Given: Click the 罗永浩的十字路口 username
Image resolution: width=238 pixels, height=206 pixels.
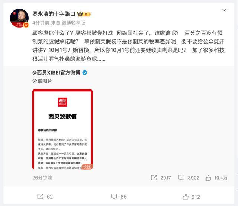Looking at the screenshot, I should (x=54, y=14).
